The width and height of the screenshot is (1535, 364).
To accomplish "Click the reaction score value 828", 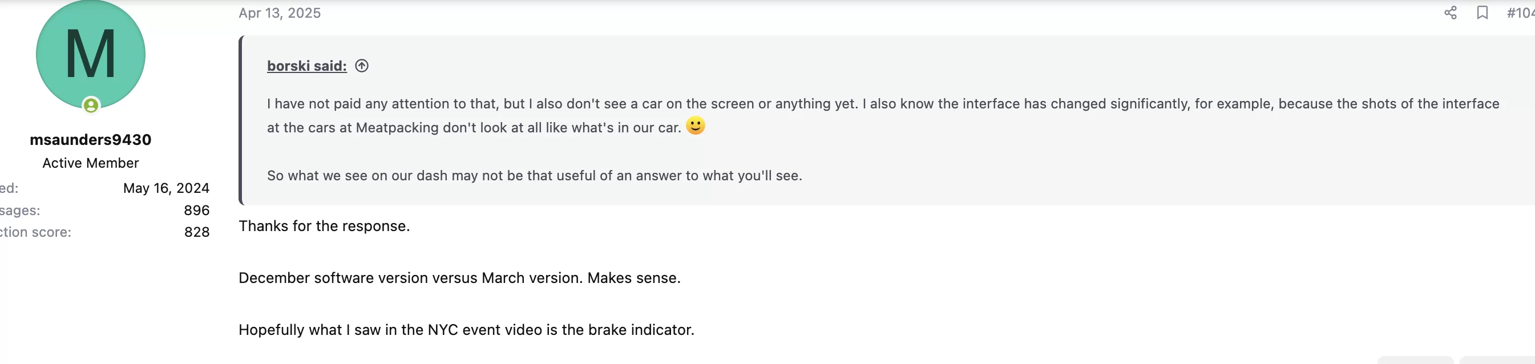I will coord(197,232).
